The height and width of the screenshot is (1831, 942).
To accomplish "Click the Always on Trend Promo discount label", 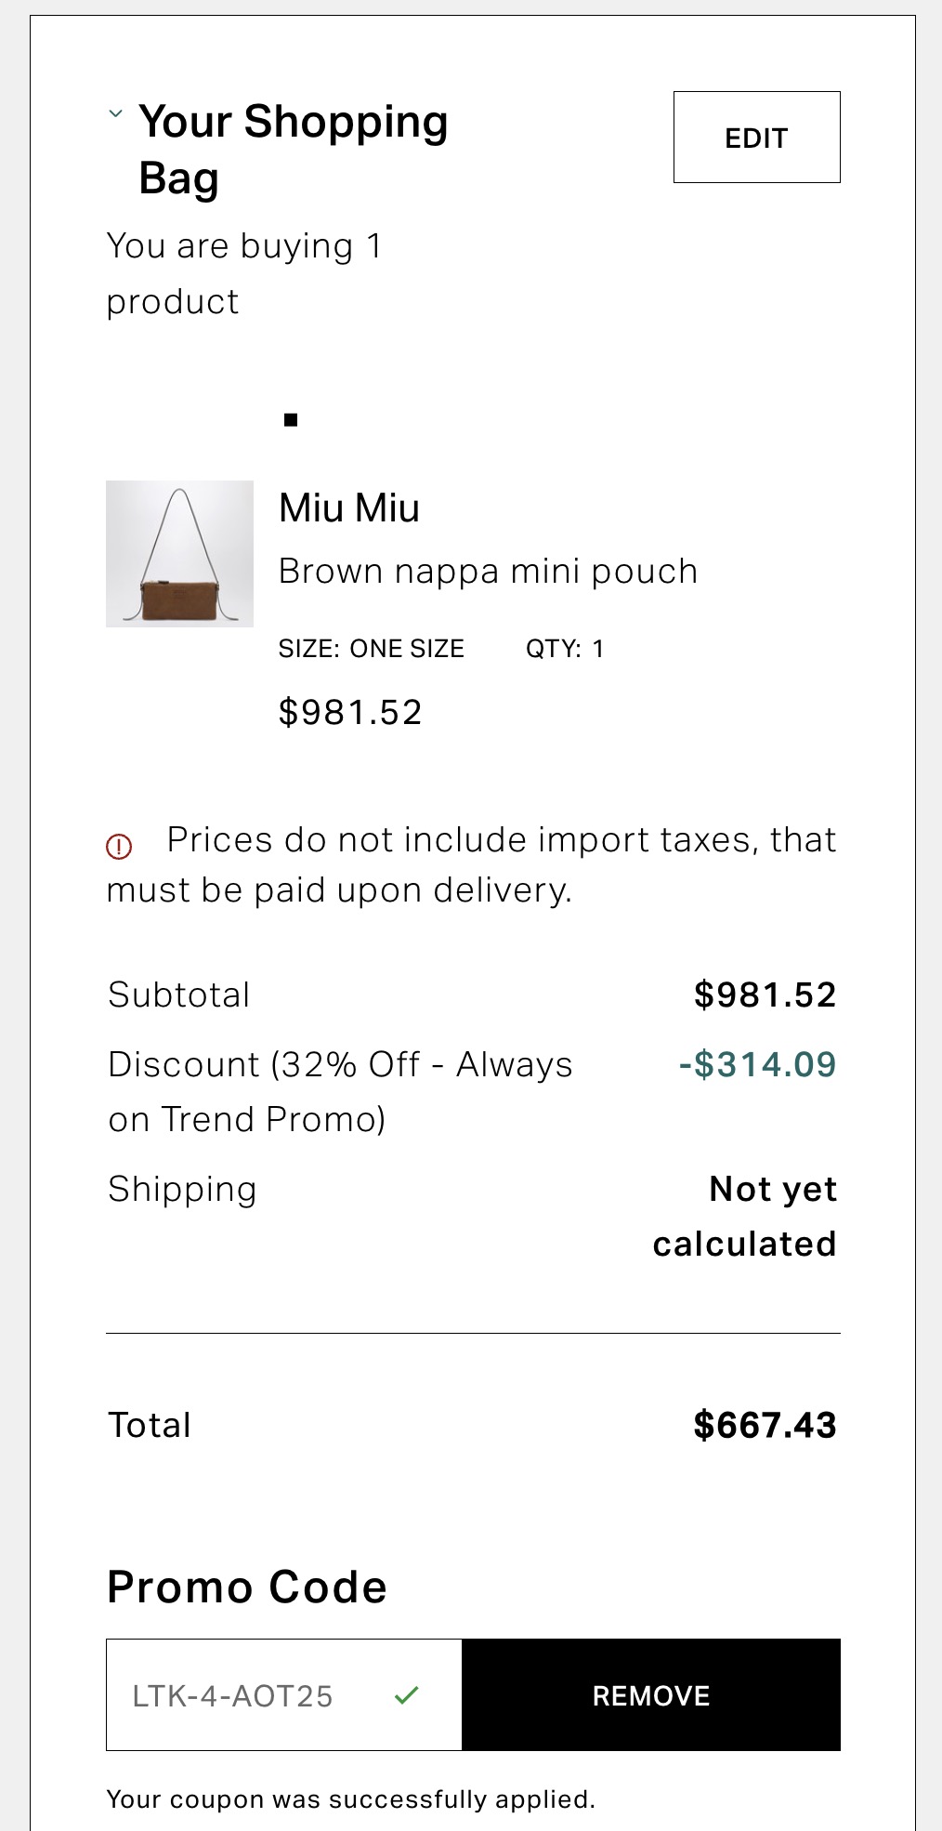I will click(x=340, y=1092).
